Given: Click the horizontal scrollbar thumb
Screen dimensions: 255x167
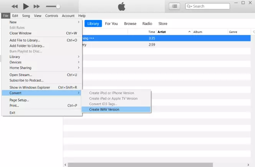Looking at the screenshot, I should point(140,165).
